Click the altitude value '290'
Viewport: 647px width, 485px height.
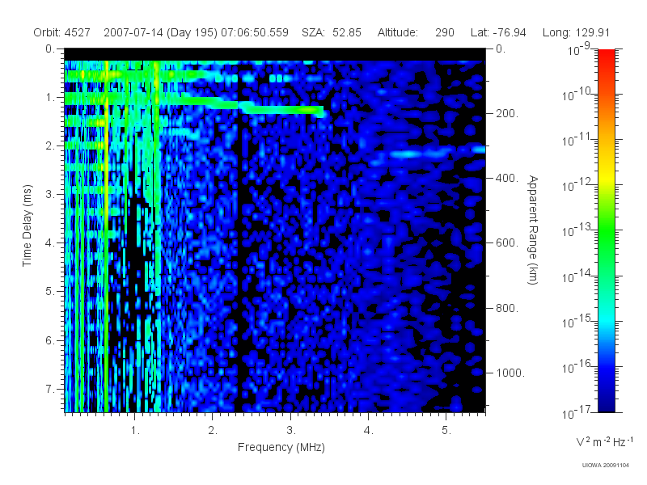click(x=444, y=32)
